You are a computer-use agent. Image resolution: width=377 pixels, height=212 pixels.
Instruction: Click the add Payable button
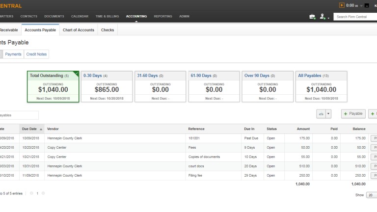pyautogui.click(x=353, y=113)
